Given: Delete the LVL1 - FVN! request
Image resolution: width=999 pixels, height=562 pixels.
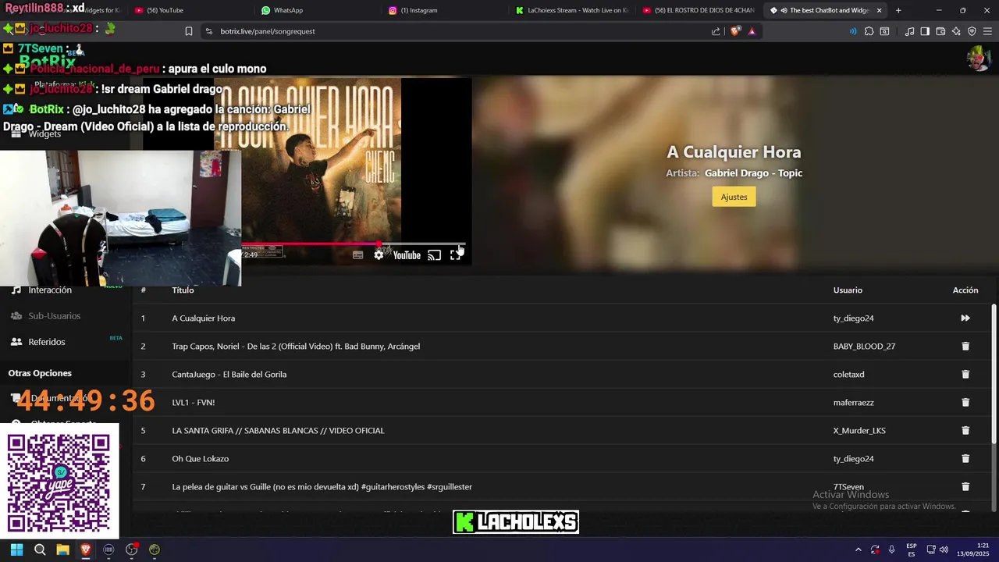Looking at the screenshot, I should pos(965,402).
